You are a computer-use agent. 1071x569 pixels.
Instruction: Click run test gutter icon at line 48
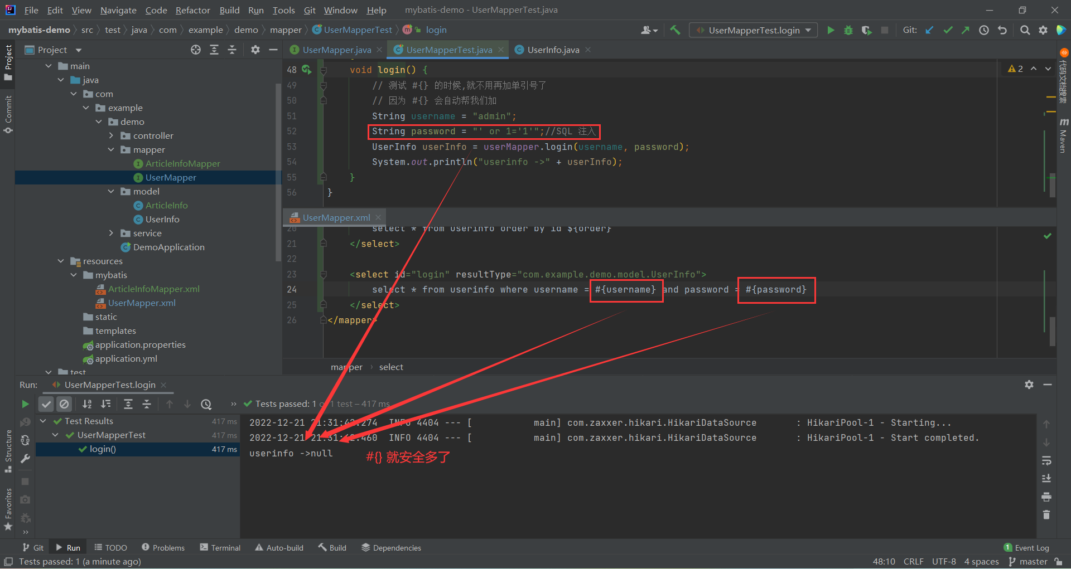[x=306, y=70]
